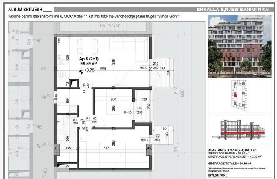Image resolution: width=277 pixels, height=179 pixels.
Task: Select the '287' bedroom width dimension
Action: coord(113,99)
